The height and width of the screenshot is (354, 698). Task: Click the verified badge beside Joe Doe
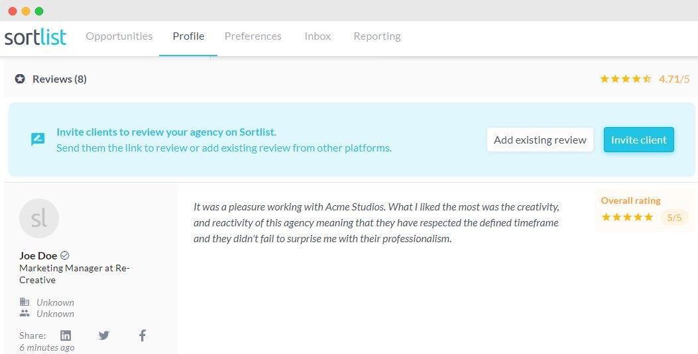(65, 255)
